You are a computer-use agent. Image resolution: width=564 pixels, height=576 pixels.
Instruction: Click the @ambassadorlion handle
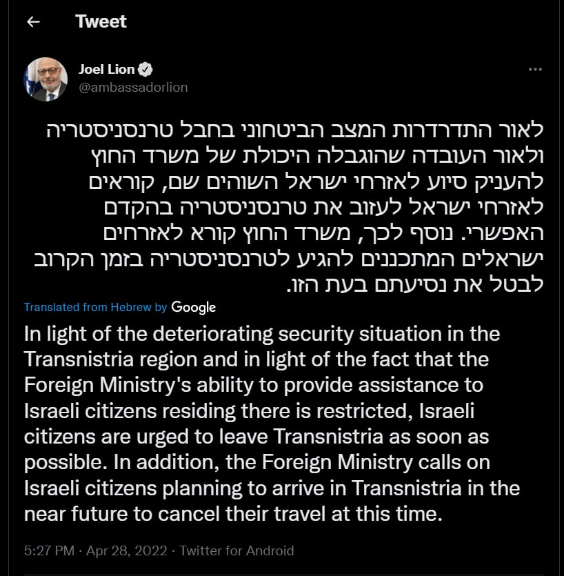tap(133, 88)
